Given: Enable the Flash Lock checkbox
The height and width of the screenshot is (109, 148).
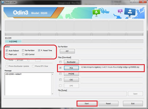Looking at the screenshot, I should (x=7, y=54).
